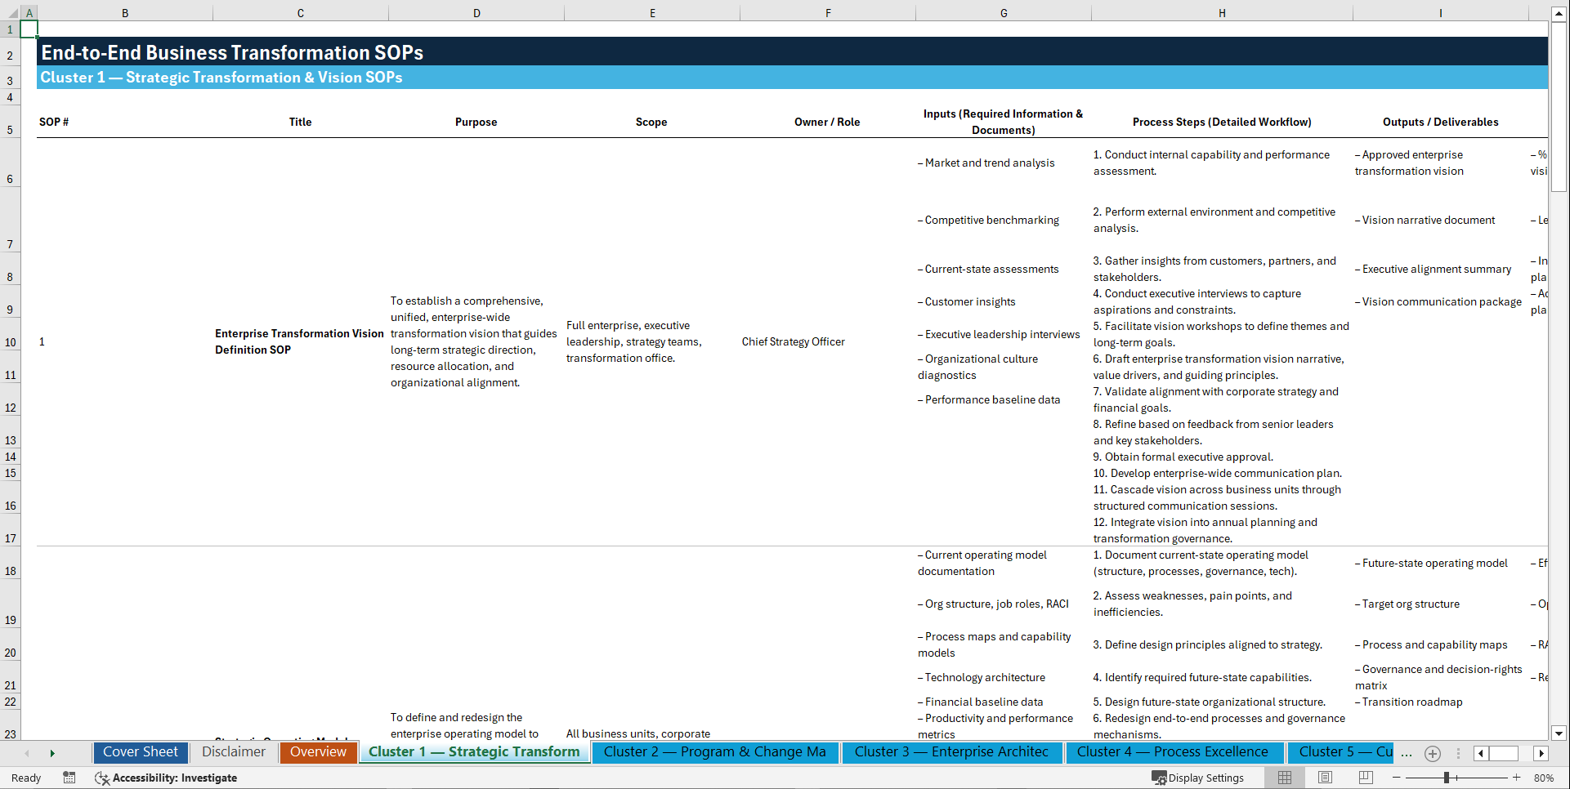Open the Overview sheet tab

(x=318, y=752)
